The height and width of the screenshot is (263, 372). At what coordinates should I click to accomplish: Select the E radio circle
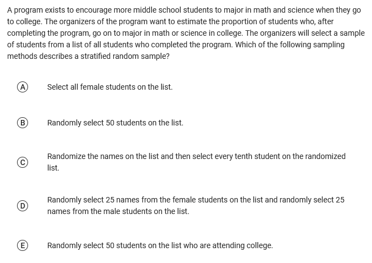(x=23, y=245)
